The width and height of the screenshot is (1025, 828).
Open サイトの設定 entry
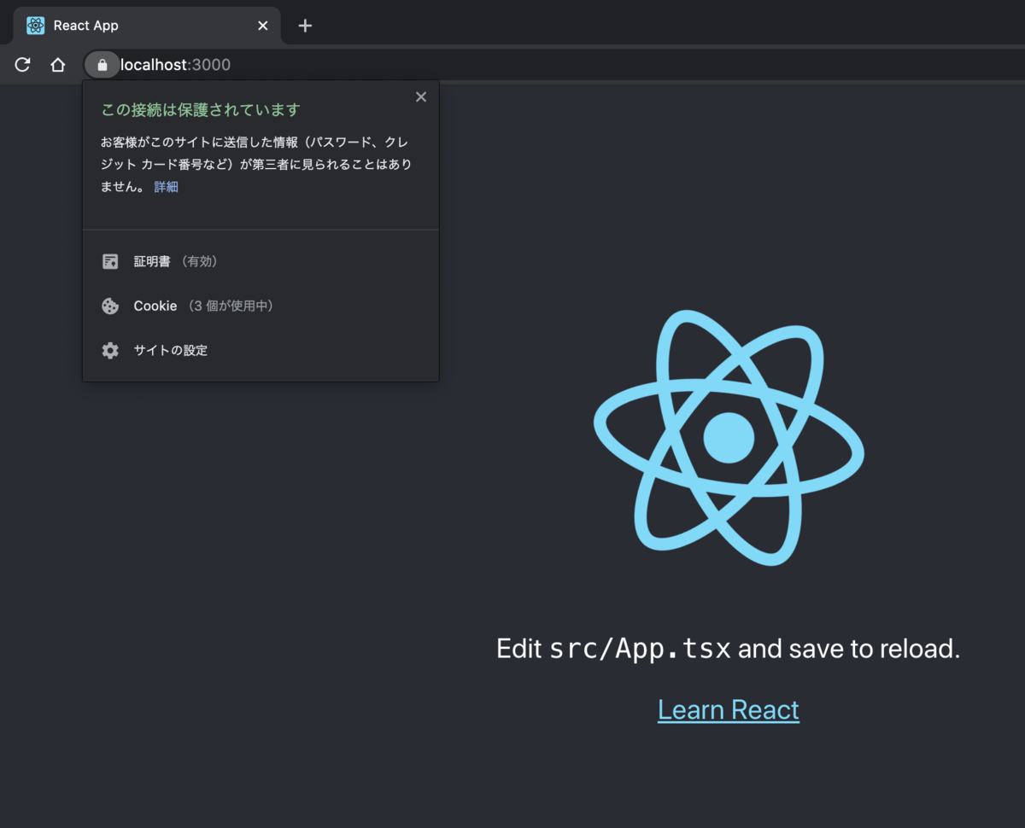pos(261,350)
